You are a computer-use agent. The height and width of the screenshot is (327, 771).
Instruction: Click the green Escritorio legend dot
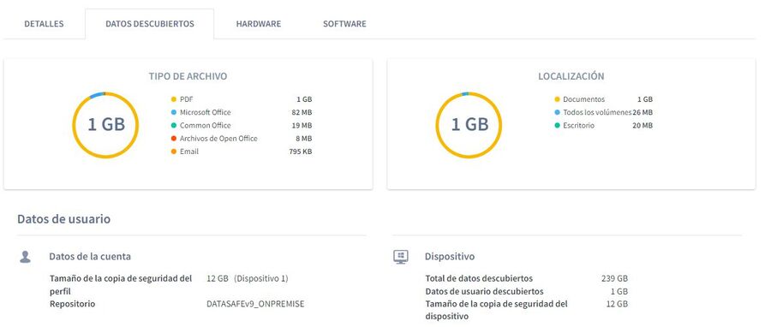pos(557,126)
